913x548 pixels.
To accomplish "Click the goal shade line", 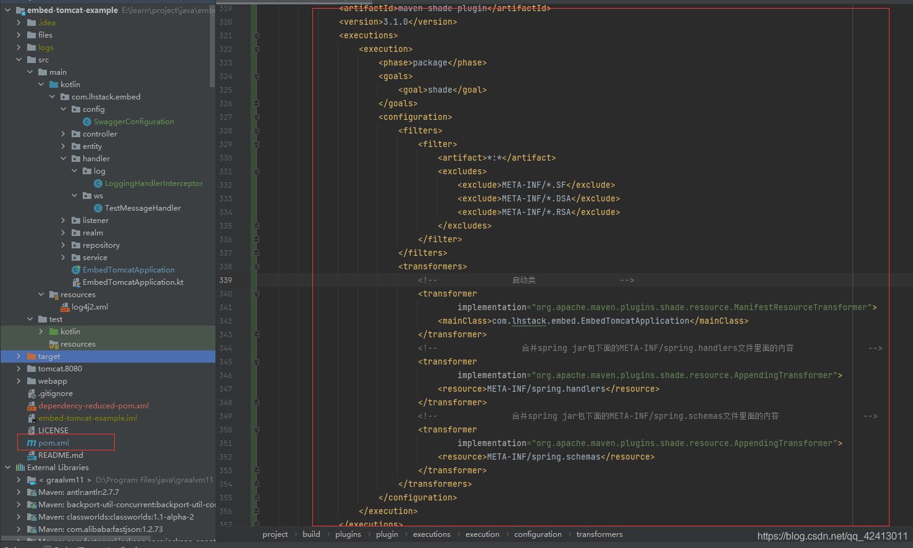I will pos(442,90).
